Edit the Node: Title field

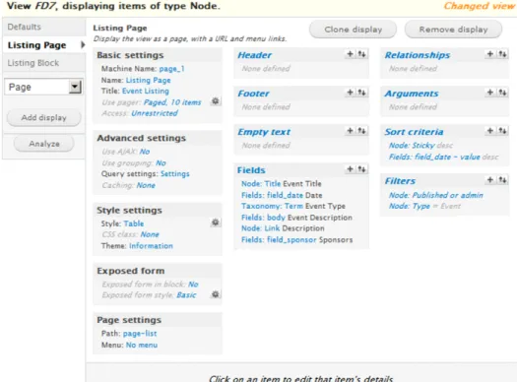261,183
